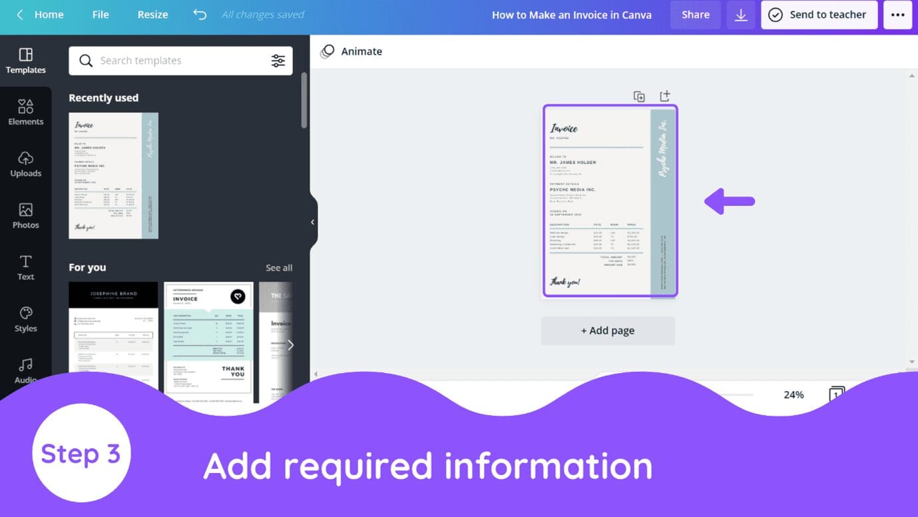Show next templates with right arrow
918x517 pixels.
tap(290, 345)
